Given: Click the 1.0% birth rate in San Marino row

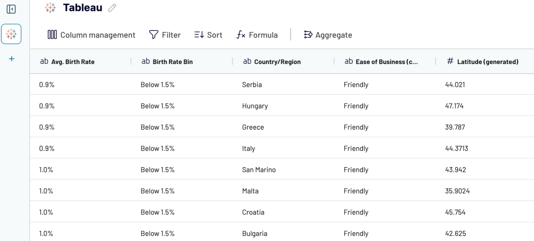Looking at the screenshot, I should (46, 170).
